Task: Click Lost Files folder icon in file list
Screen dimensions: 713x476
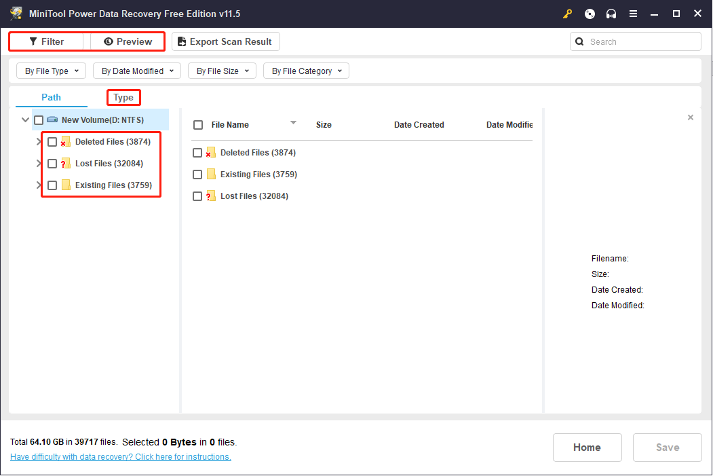Action: [210, 196]
